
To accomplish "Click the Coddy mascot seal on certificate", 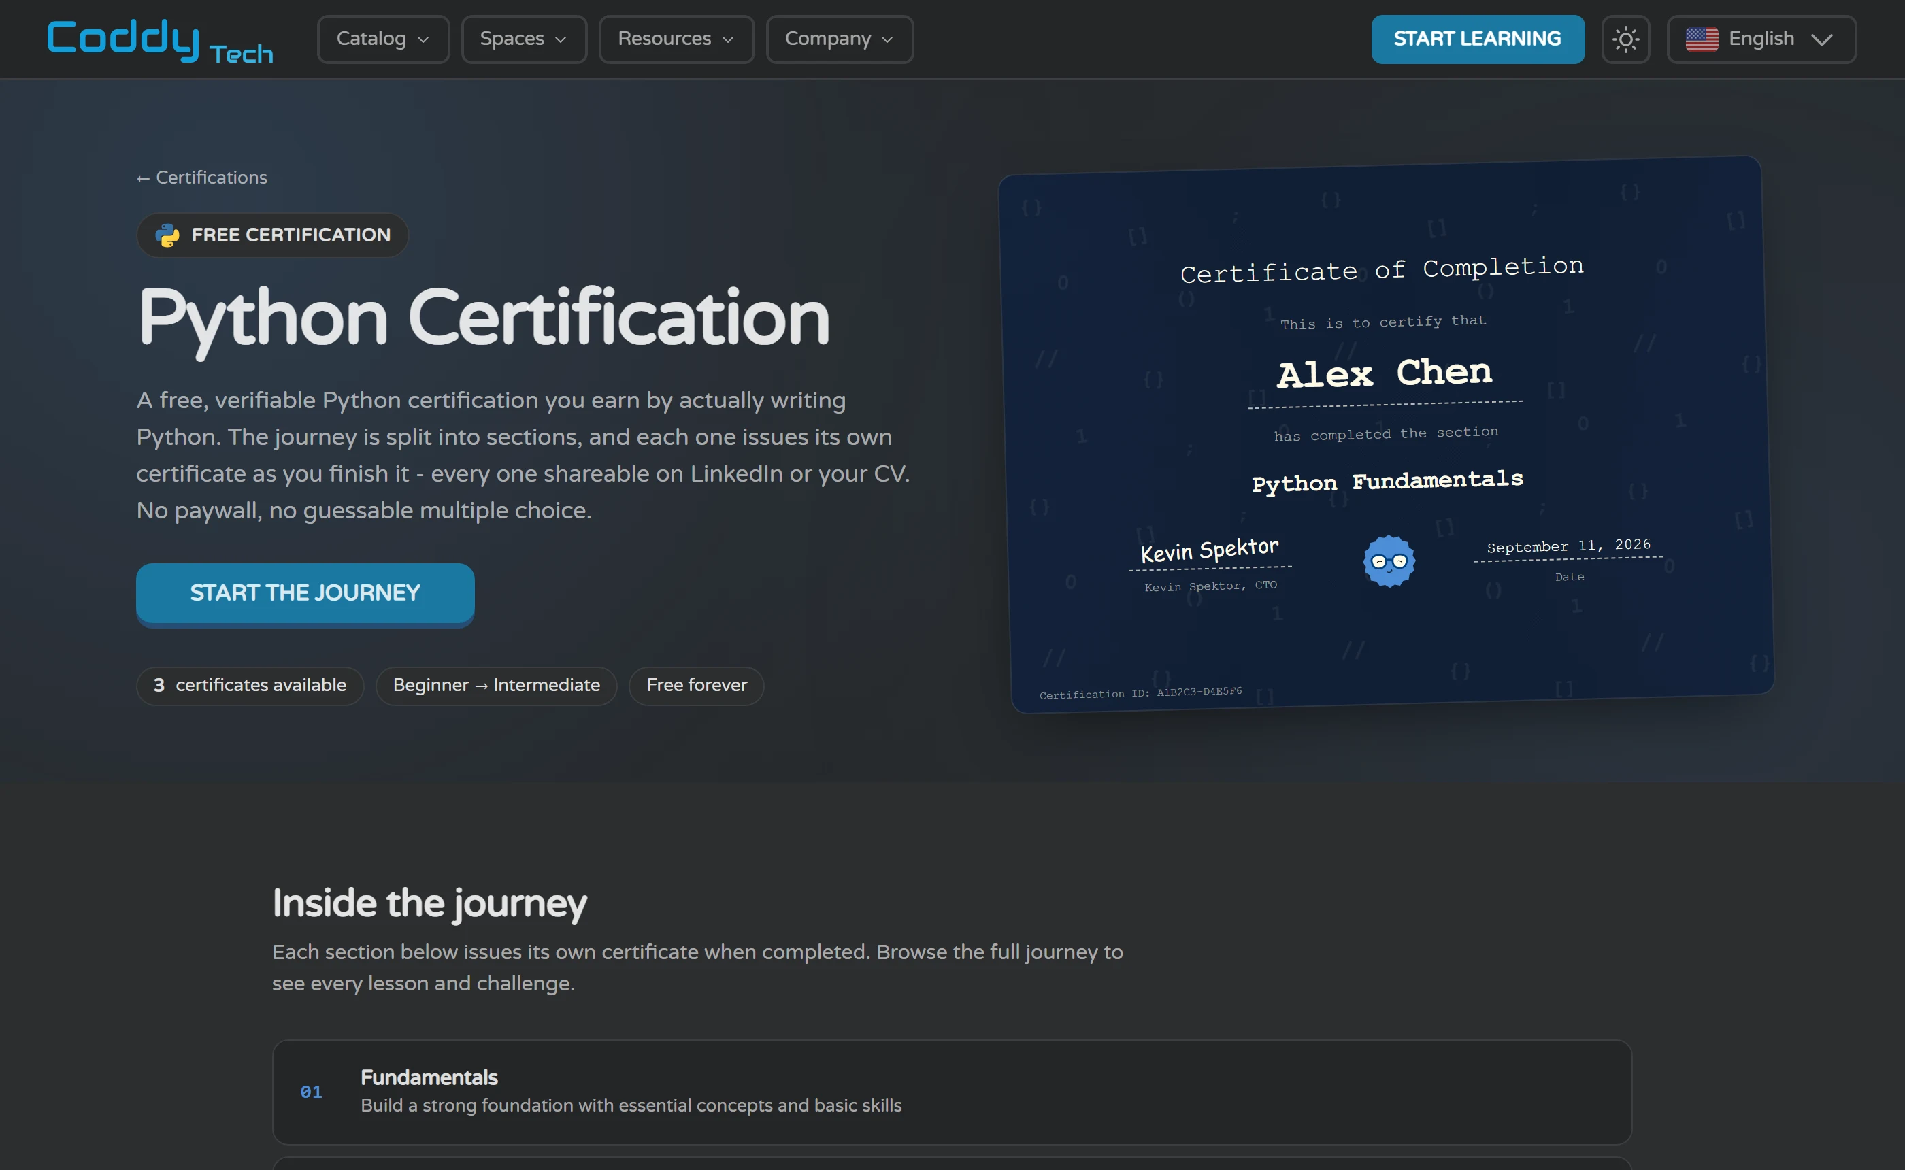I will tap(1389, 561).
